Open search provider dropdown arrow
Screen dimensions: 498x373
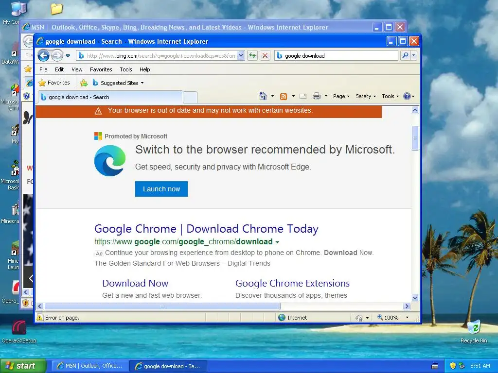pos(413,55)
